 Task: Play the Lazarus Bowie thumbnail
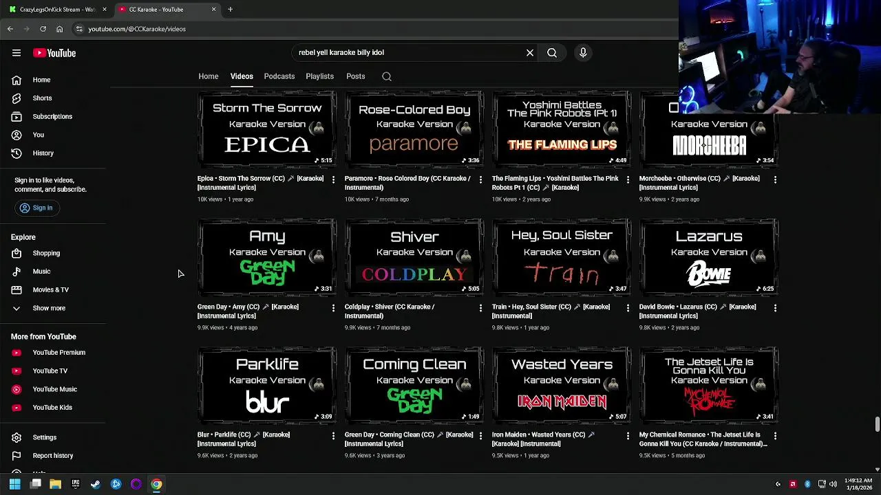709,257
